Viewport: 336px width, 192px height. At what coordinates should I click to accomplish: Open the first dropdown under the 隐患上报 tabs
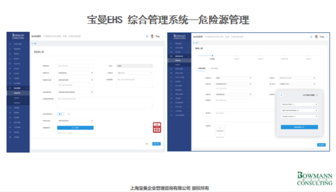[233, 78]
